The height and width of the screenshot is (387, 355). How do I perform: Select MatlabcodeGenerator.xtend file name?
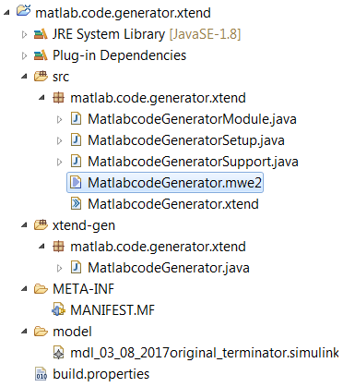click(x=173, y=204)
